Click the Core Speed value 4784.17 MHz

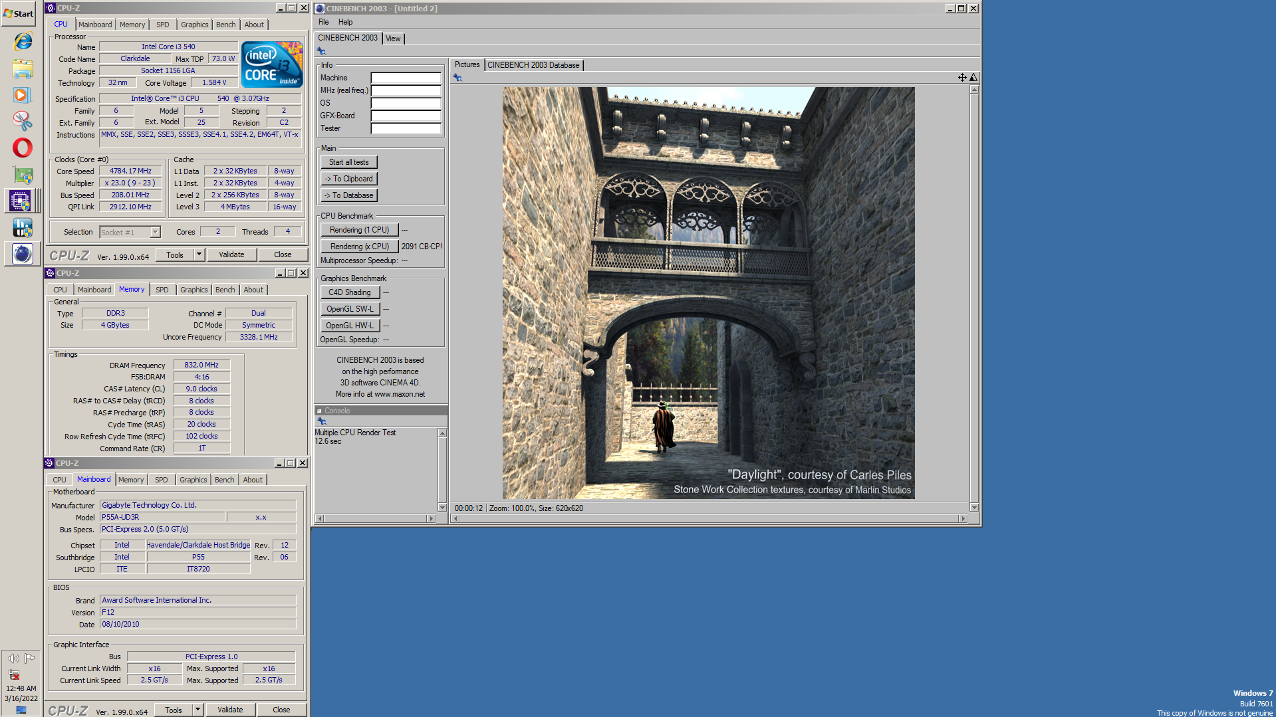coord(130,171)
